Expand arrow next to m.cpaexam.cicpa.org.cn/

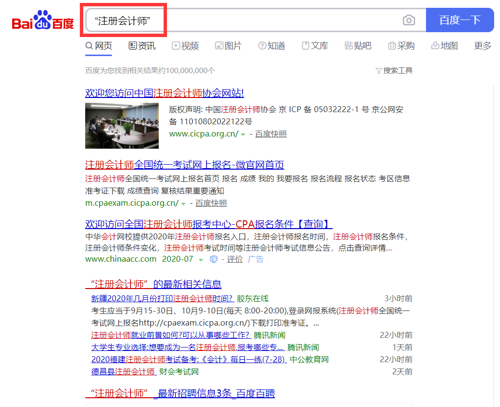184,204
